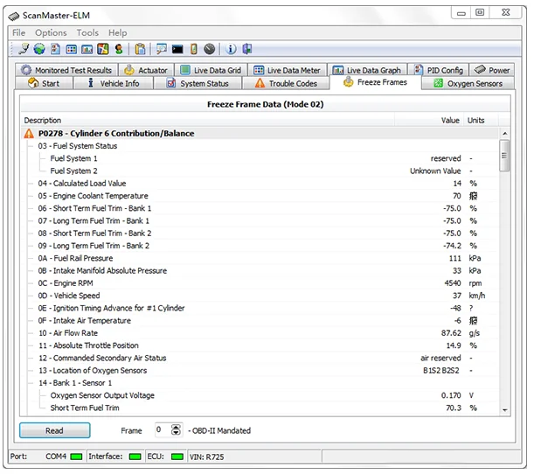The width and height of the screenshot is (534, 474).
Task: Click the colorful map toolbar icon
Action: (103, 49)
